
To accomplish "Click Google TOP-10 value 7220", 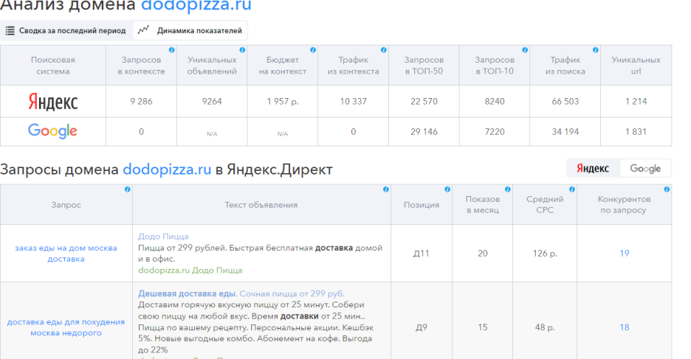I will tap(495, 131).
